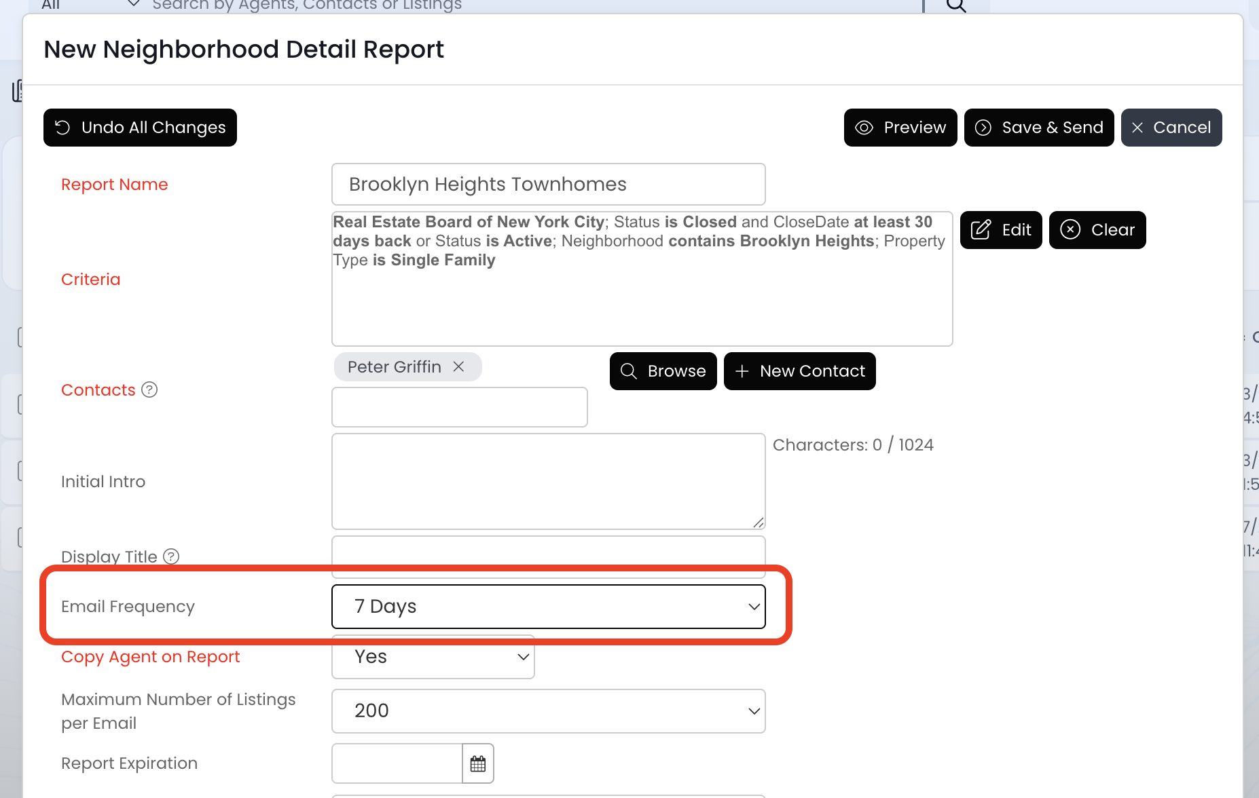The width and height of the screenshot is (1259, 798).
Task: Browse for existing contacts
Action: click(663, 371)
